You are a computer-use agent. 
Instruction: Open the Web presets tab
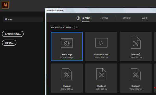144,18
